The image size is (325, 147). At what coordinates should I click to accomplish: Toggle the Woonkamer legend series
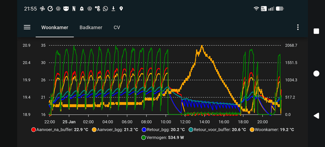(272, 130)
